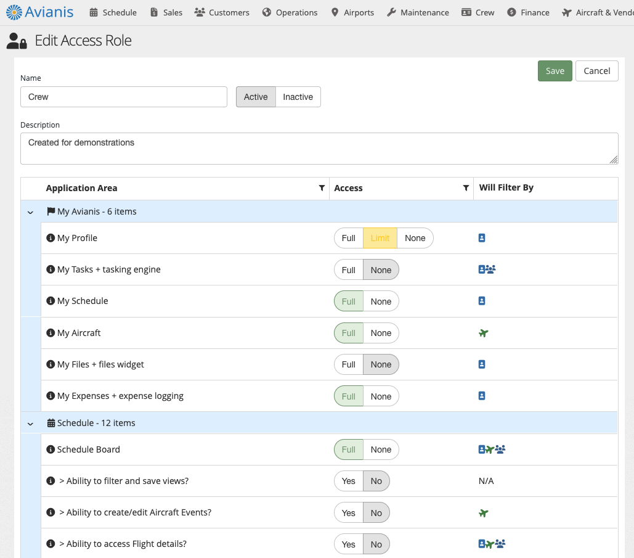Screen dimensions: 634x558
Task: Click the calendar icon in Schedule group header
Action: tap(51, 423)
